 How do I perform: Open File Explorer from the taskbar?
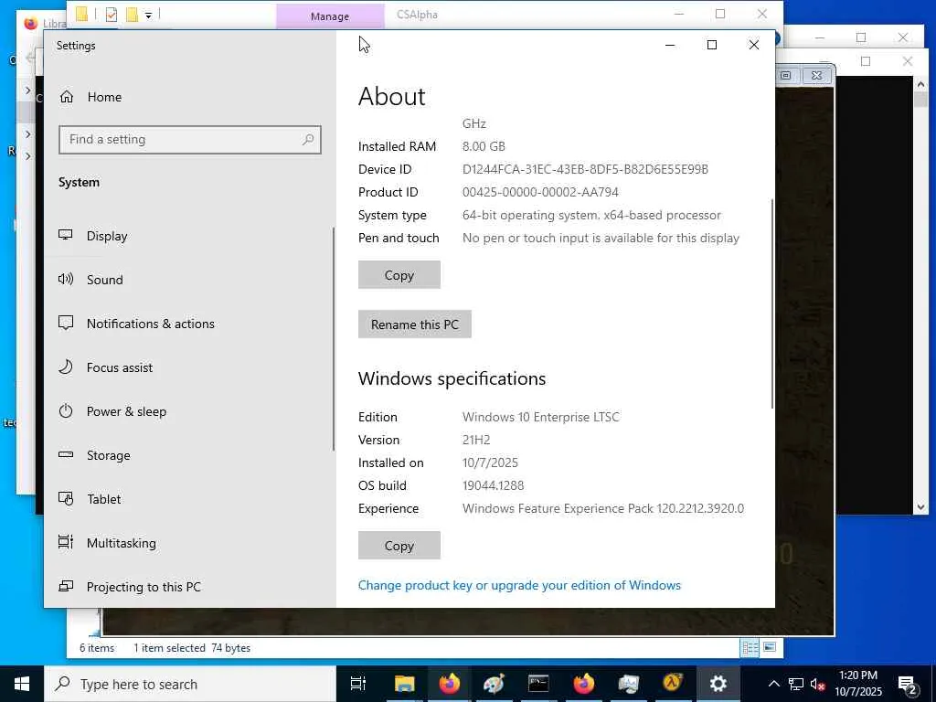[x=404, y=684]
